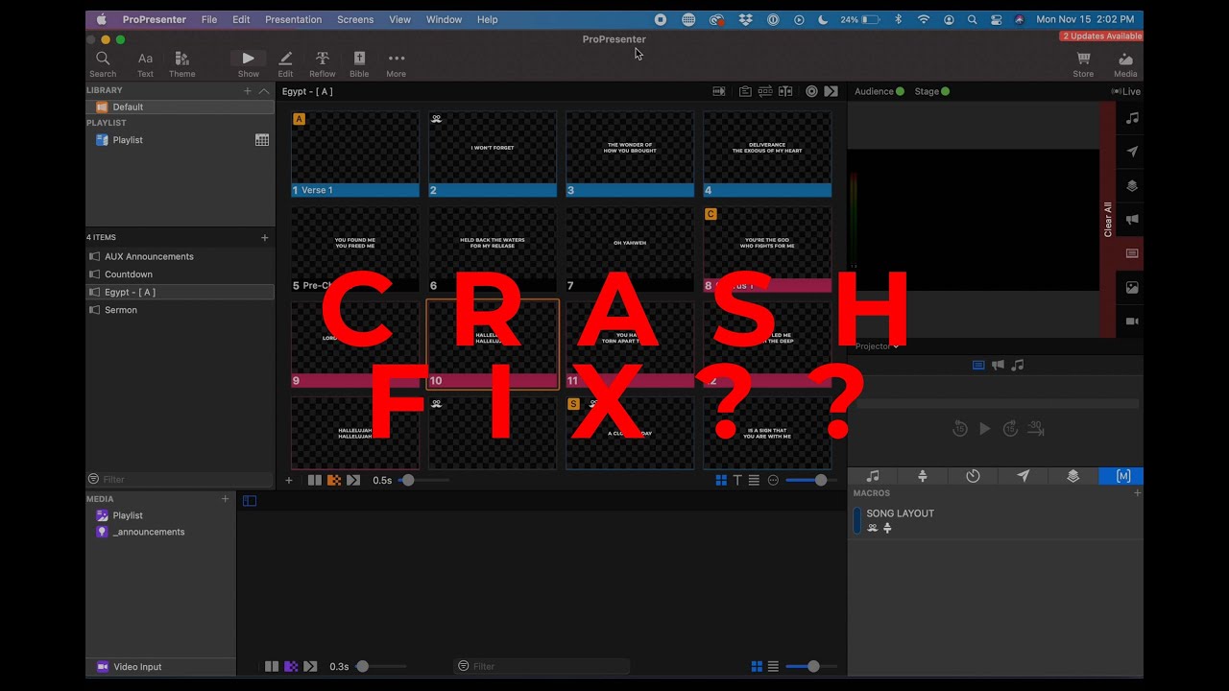Viewport: 1229px width, 691px height.
Task: Clear the props layer in the preview panel
Action: [x=1132, y=186]
